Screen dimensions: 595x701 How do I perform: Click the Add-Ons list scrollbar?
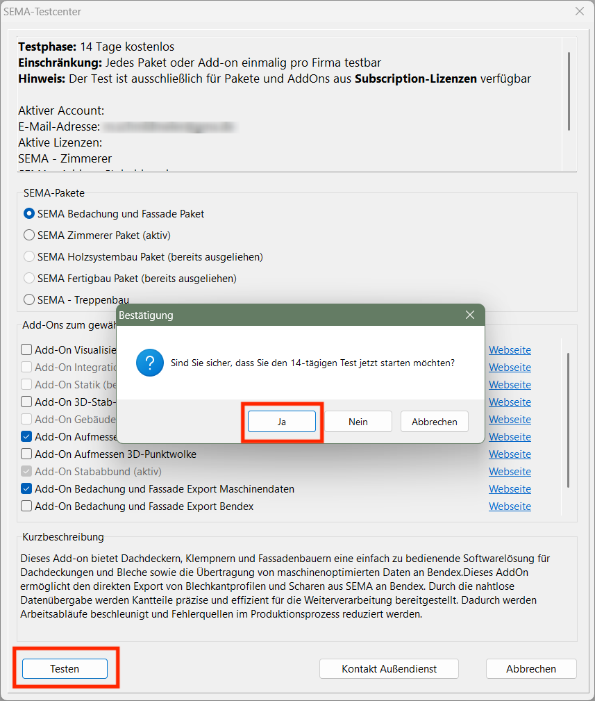(x=569, y=420)
